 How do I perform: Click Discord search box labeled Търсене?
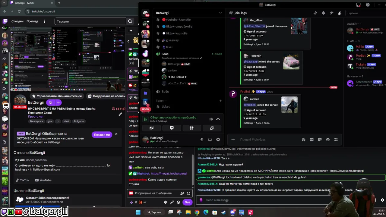pos(365,13)
